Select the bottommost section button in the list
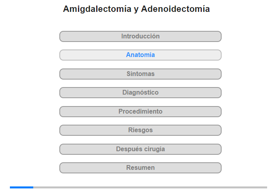Image resolution: width=277 pixels, height=190 pixels. coord(140,168)
